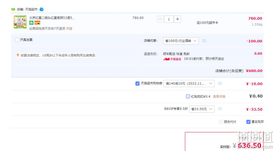Increase quantity with the plus button
275x151 pixels.
(x=178, y=19)
